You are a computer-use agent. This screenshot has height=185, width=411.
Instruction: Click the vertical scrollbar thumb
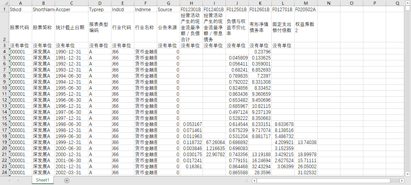coord(408,8)
